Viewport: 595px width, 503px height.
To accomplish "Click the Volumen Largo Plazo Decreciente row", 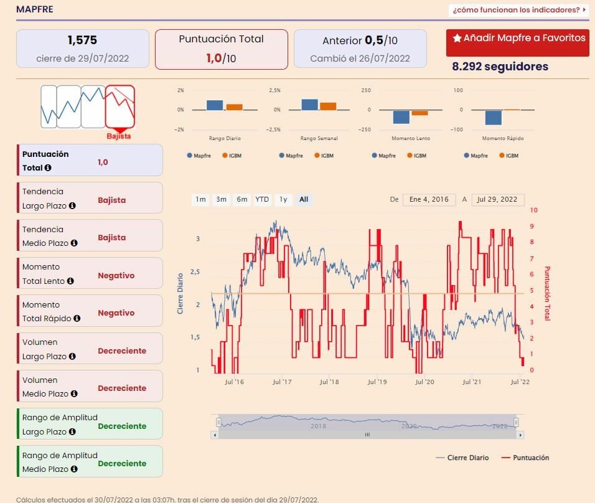I will [x=90, y=349].
